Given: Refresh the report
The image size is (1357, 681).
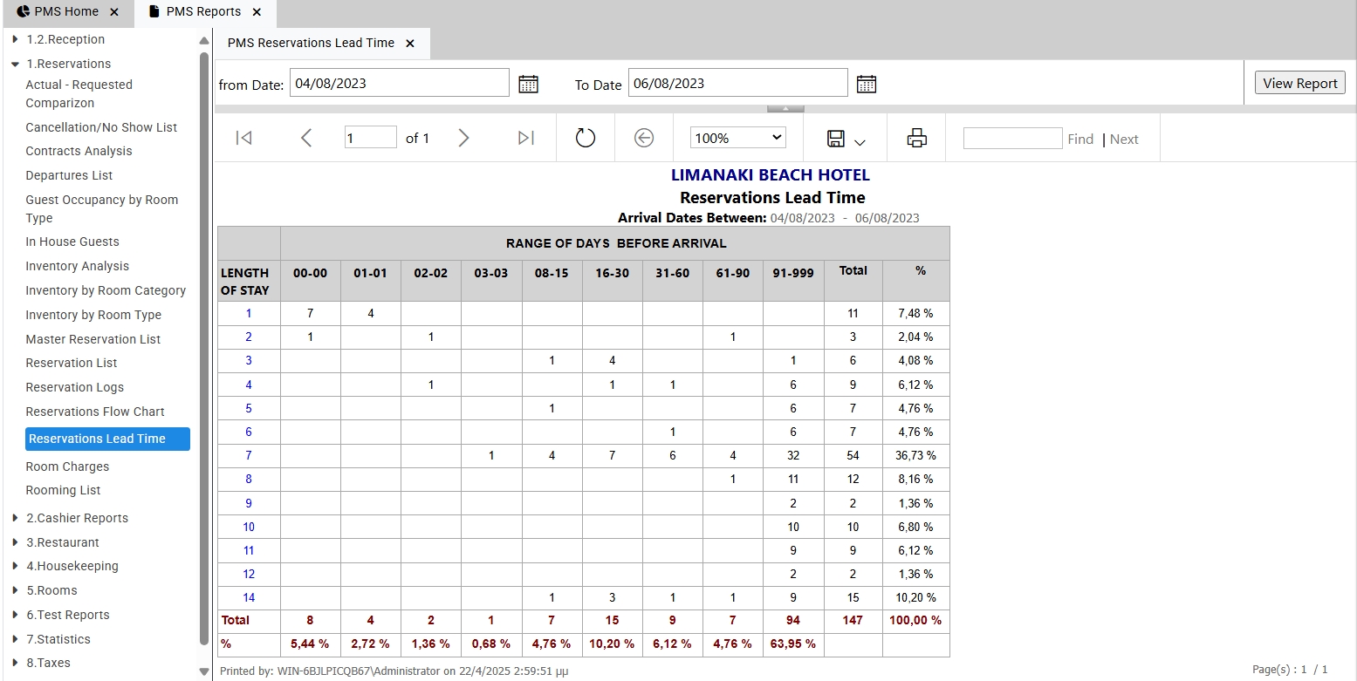Looking at the screenshot, I should click(x=586, y=138).
